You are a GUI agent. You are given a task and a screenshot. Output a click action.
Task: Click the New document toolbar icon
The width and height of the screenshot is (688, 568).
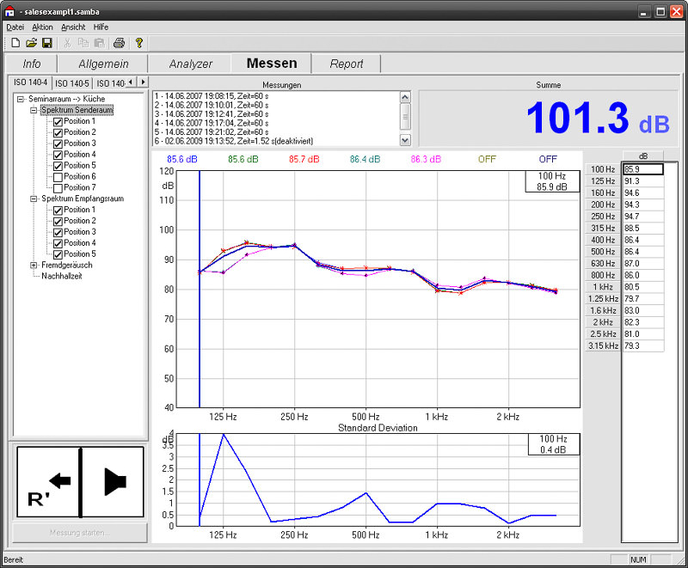coord(15,43)
